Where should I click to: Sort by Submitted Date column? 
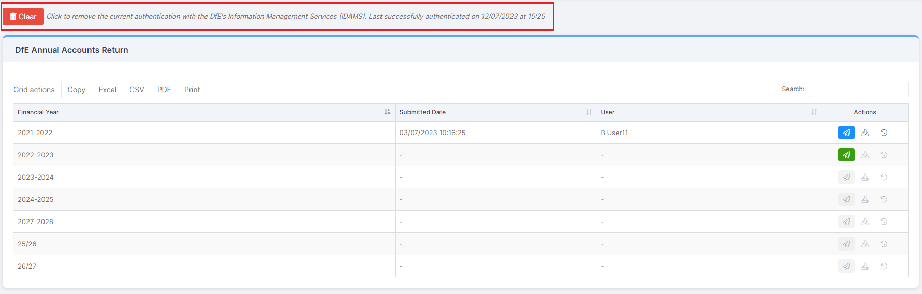[x=495, y=112]
